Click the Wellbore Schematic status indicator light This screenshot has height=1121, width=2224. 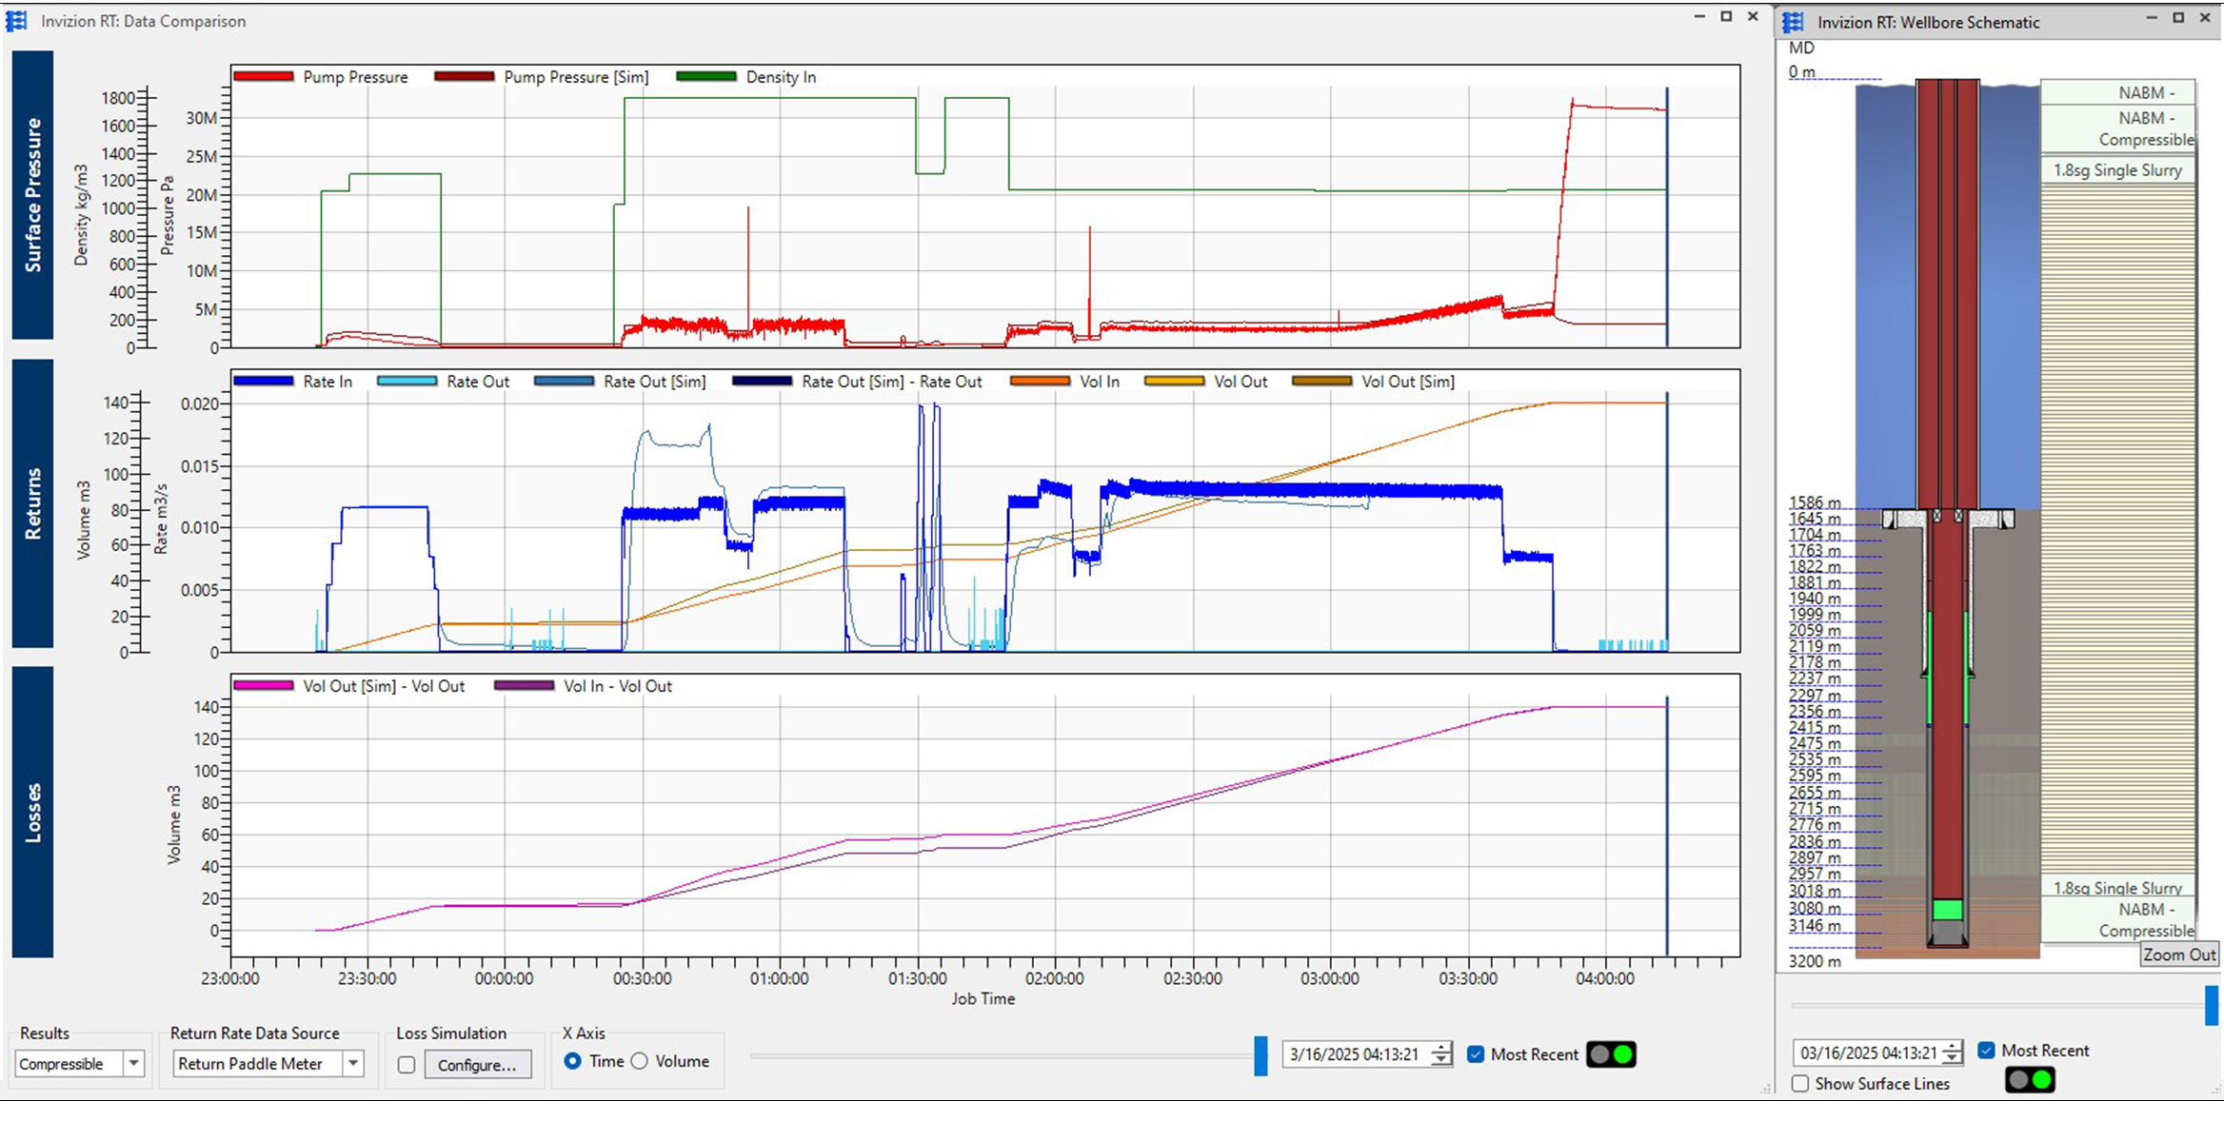[x=2030, y=1080]
